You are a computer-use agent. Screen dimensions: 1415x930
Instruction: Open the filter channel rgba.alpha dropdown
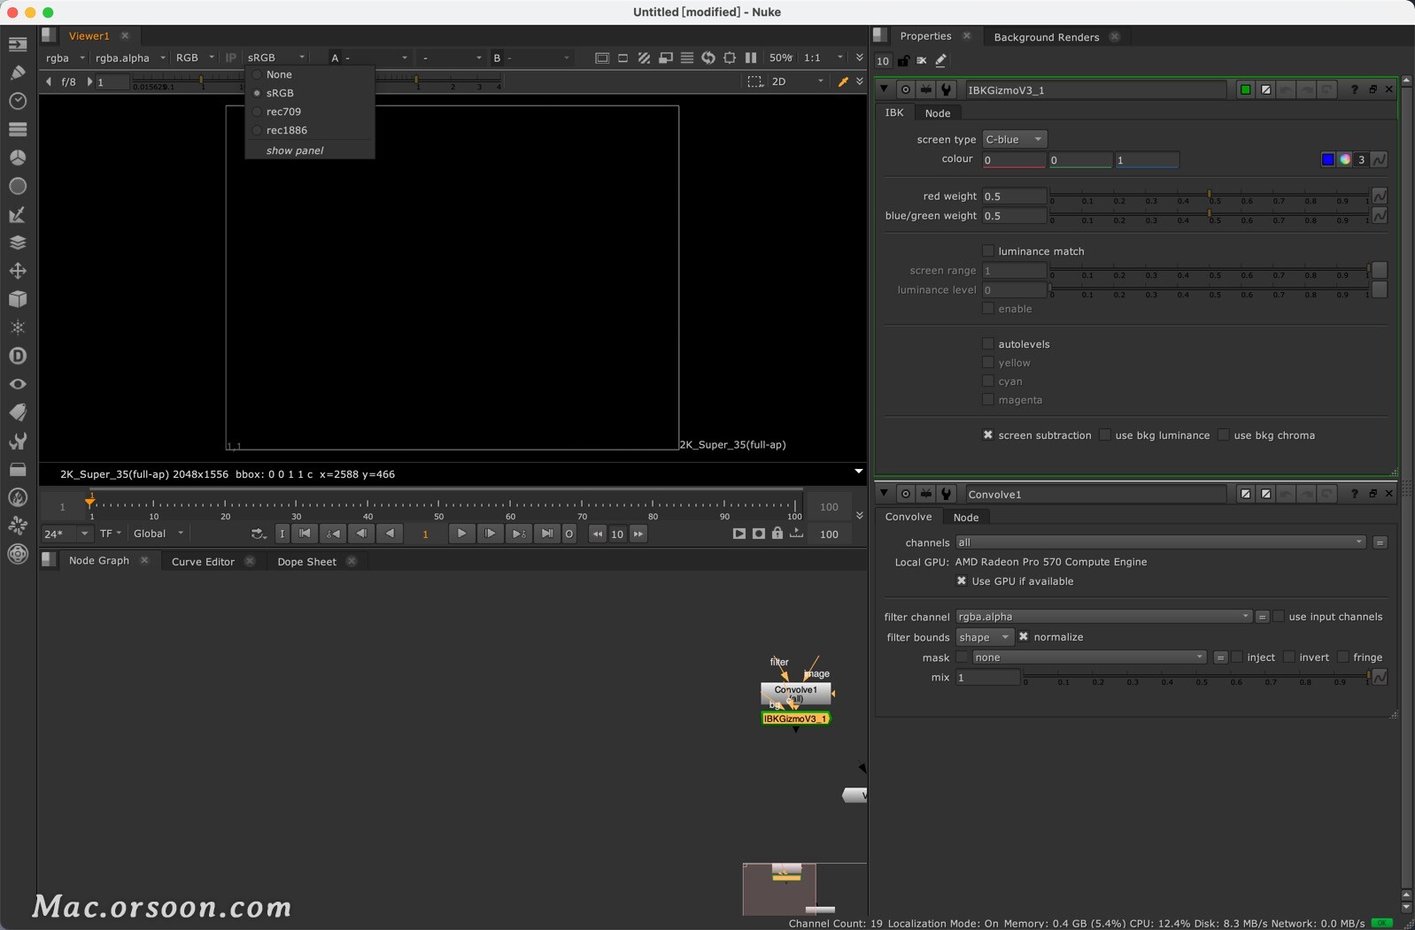1103,617
